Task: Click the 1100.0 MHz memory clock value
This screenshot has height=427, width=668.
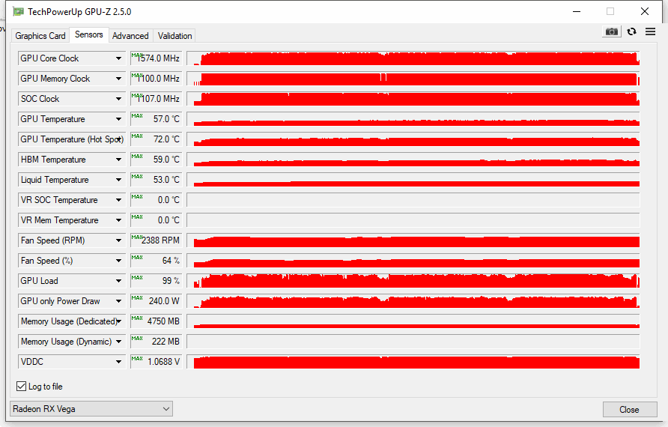Action: [157, 79]
